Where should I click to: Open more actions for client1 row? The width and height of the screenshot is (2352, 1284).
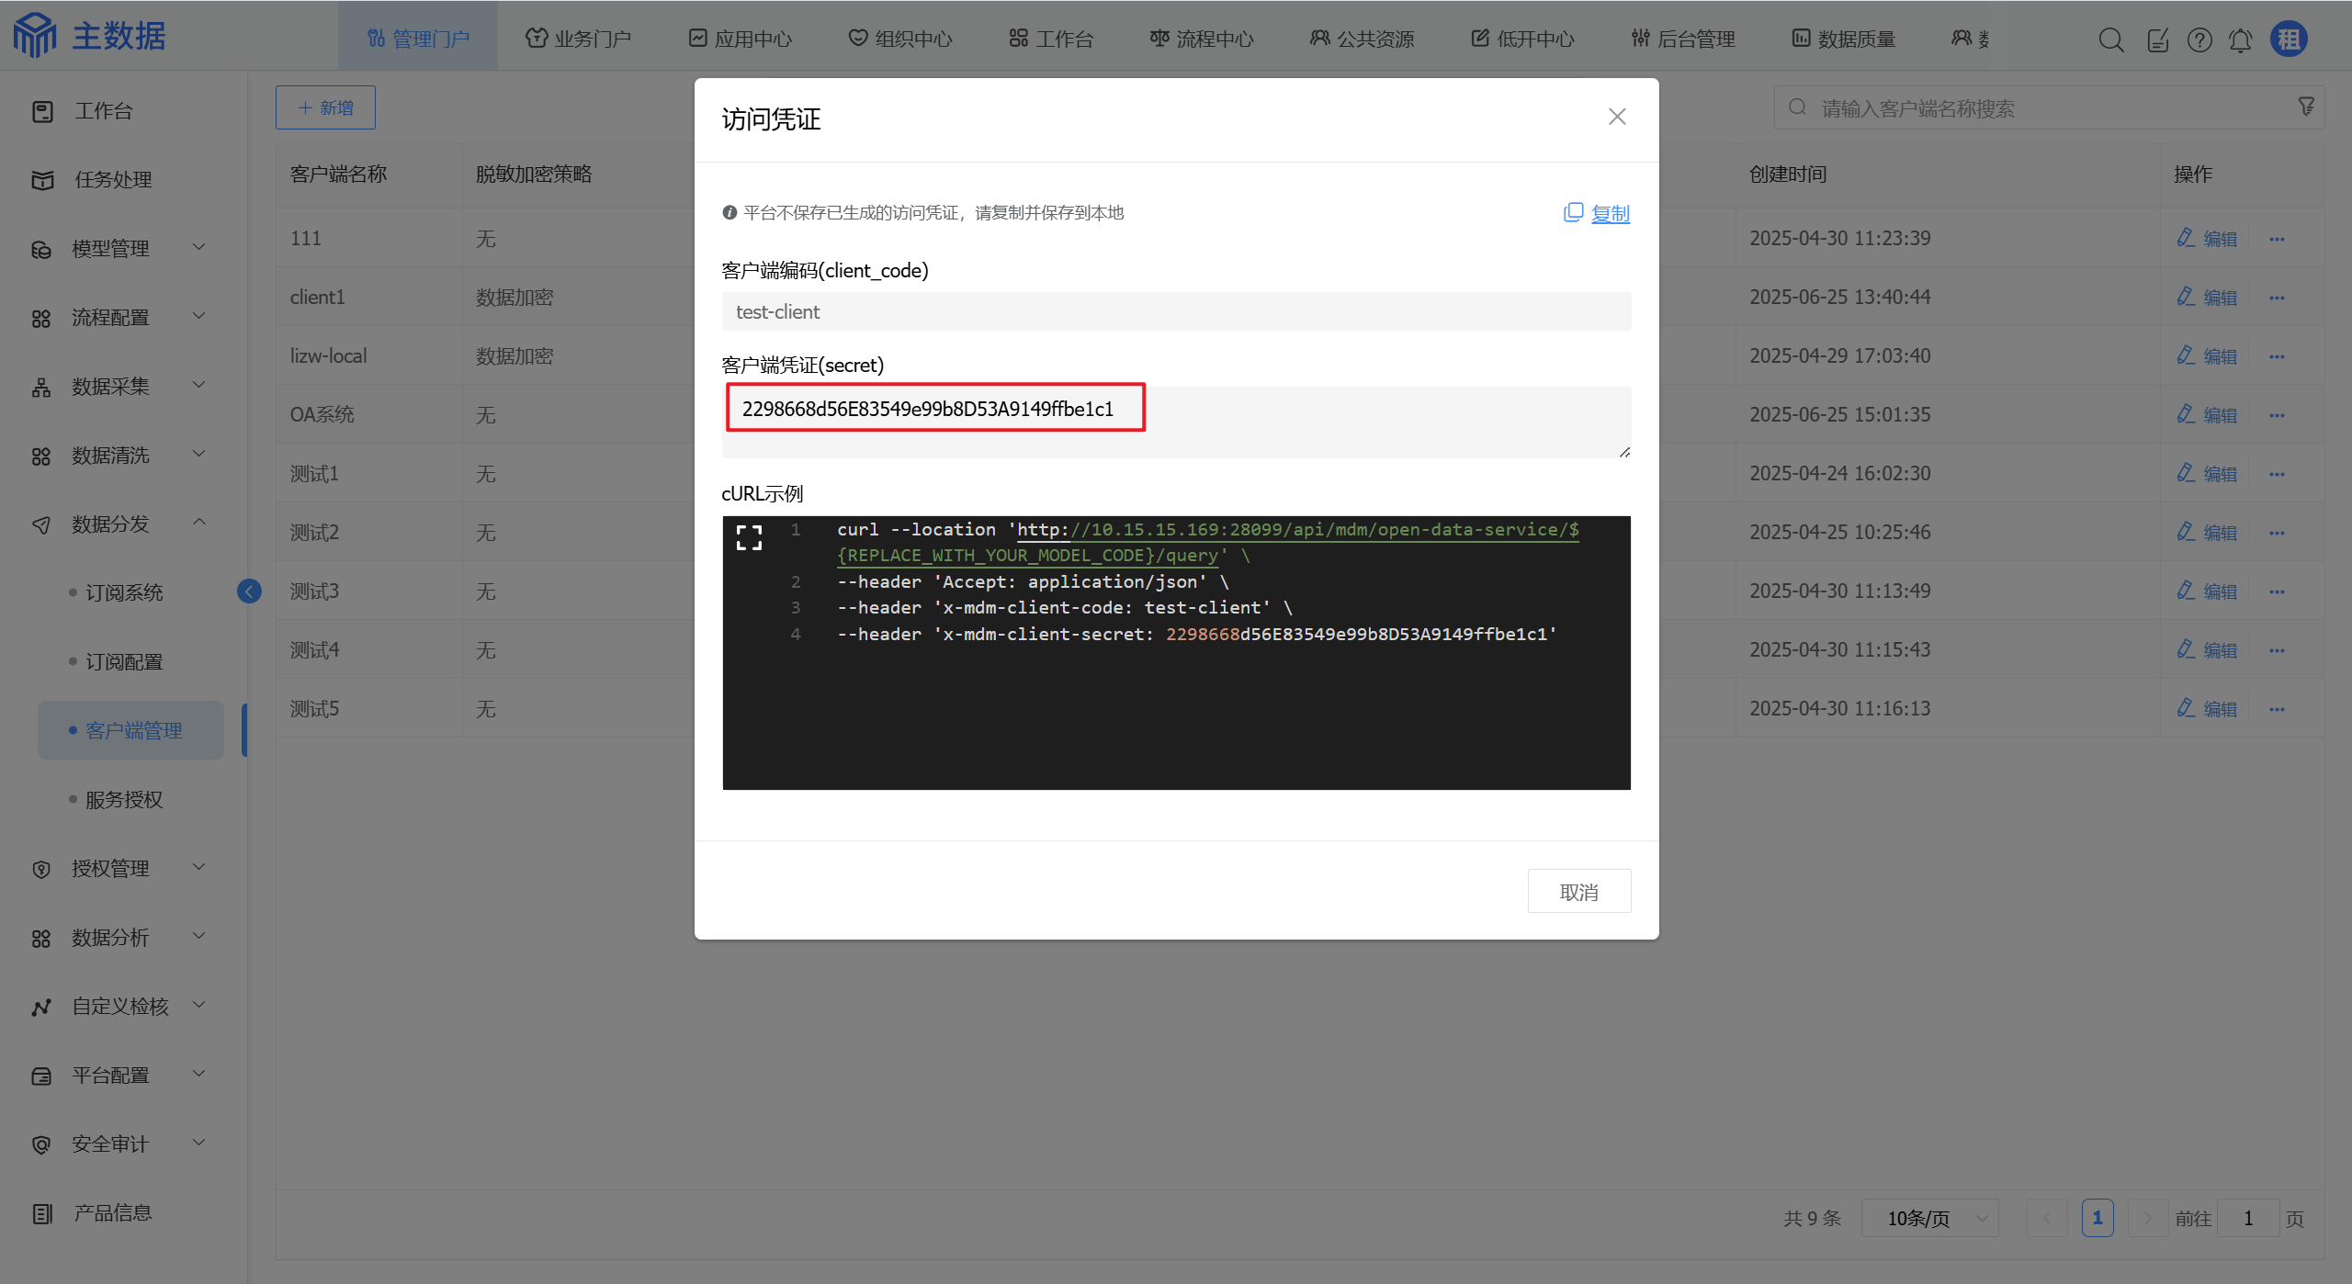click(x=2277, y=298)
